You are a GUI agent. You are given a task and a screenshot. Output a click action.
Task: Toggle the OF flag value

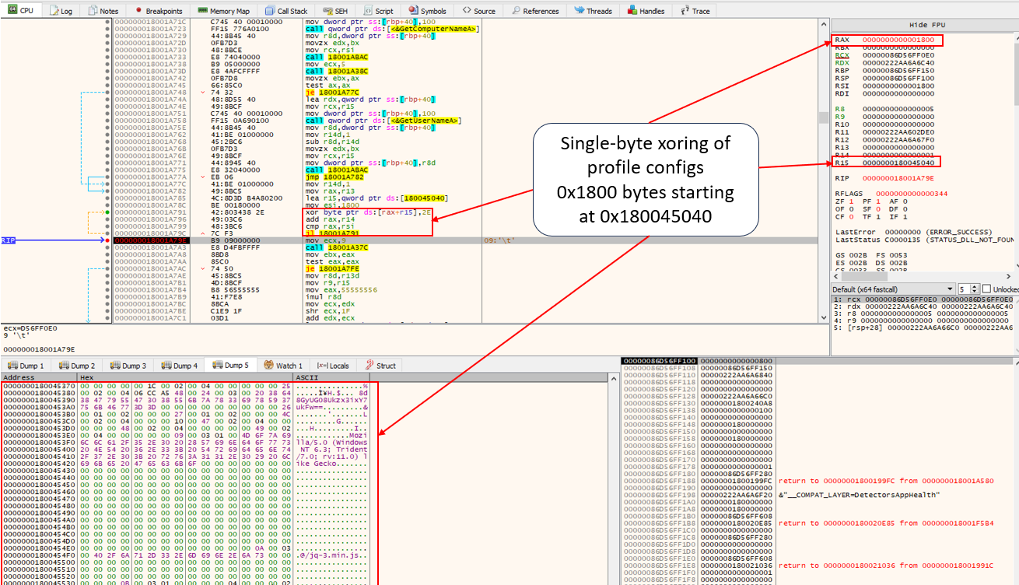coord(852,208)
